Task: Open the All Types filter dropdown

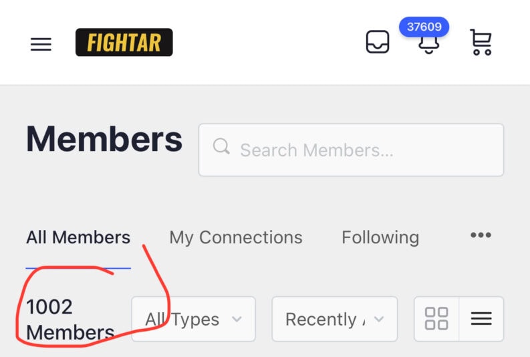Action: [x=193, y=320]
